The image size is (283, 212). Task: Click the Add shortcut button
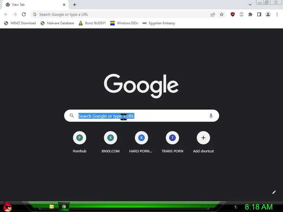coord(203,142)
